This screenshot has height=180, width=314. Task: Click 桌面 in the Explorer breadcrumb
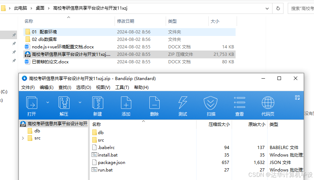(40, 8)
